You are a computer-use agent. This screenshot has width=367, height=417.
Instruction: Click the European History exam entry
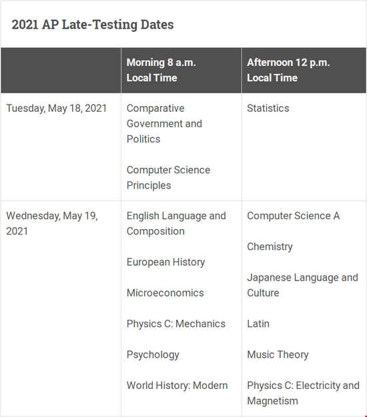(165, 262)
